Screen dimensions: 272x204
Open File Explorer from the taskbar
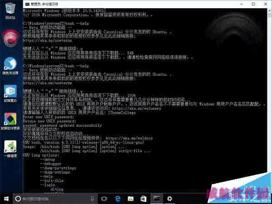coord(131,199)
